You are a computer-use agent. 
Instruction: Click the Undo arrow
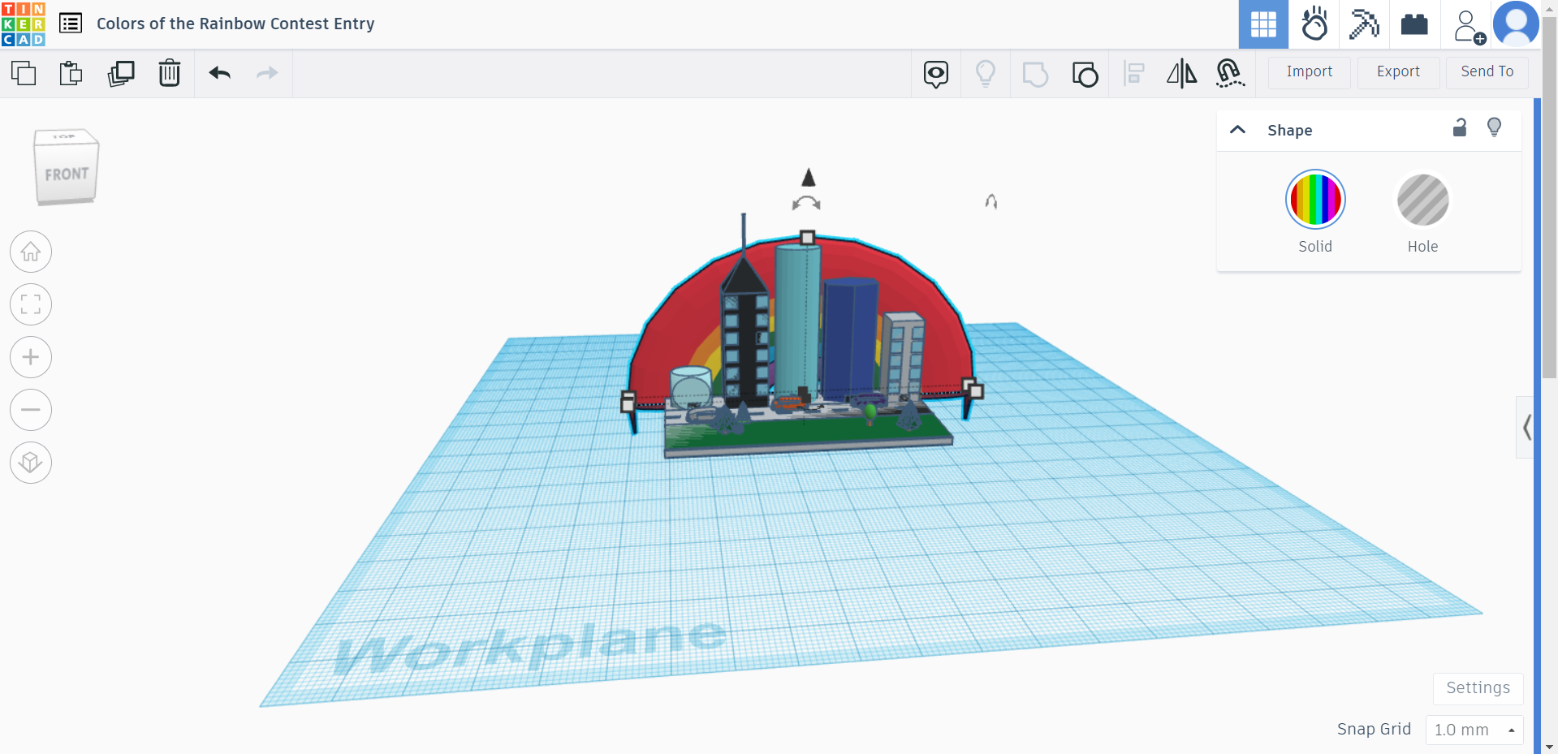(x=218, y=72)
